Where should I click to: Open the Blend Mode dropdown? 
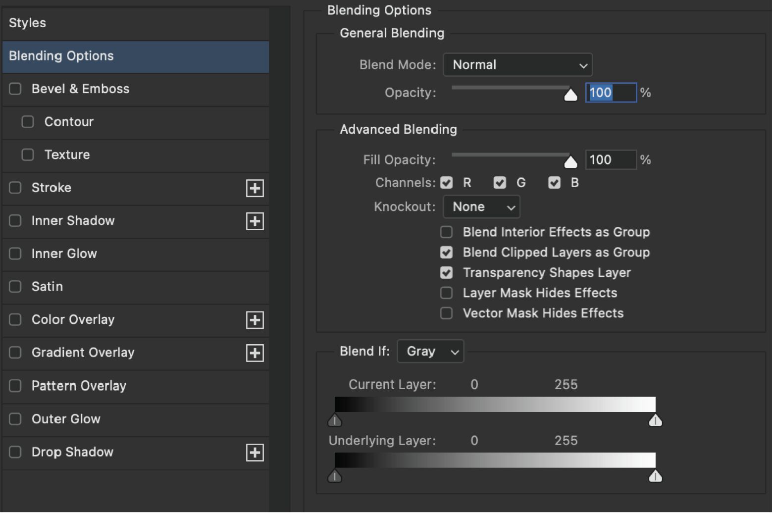pos(517,65)
